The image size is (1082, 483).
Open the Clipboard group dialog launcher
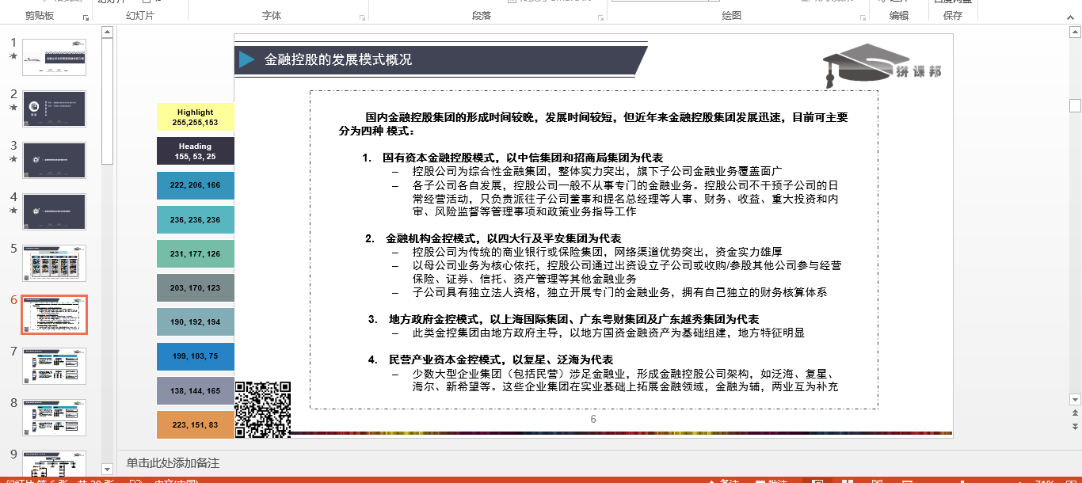point(86,17)
